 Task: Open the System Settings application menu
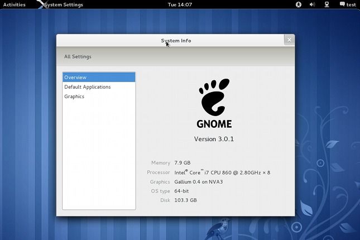pos(61,4)
